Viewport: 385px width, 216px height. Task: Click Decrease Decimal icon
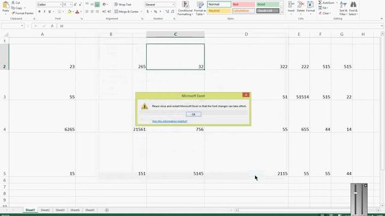click(x=173, y=11)
